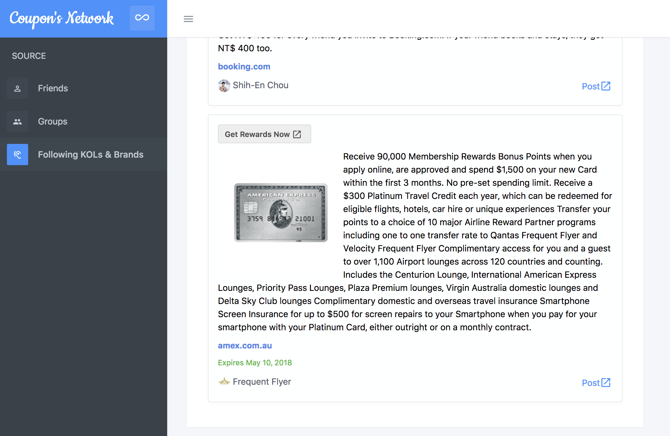670x436 pixels.
Task: Click external-link icon in Get Rewards Now
Action: pyautogui.click(x=297, y=134)
